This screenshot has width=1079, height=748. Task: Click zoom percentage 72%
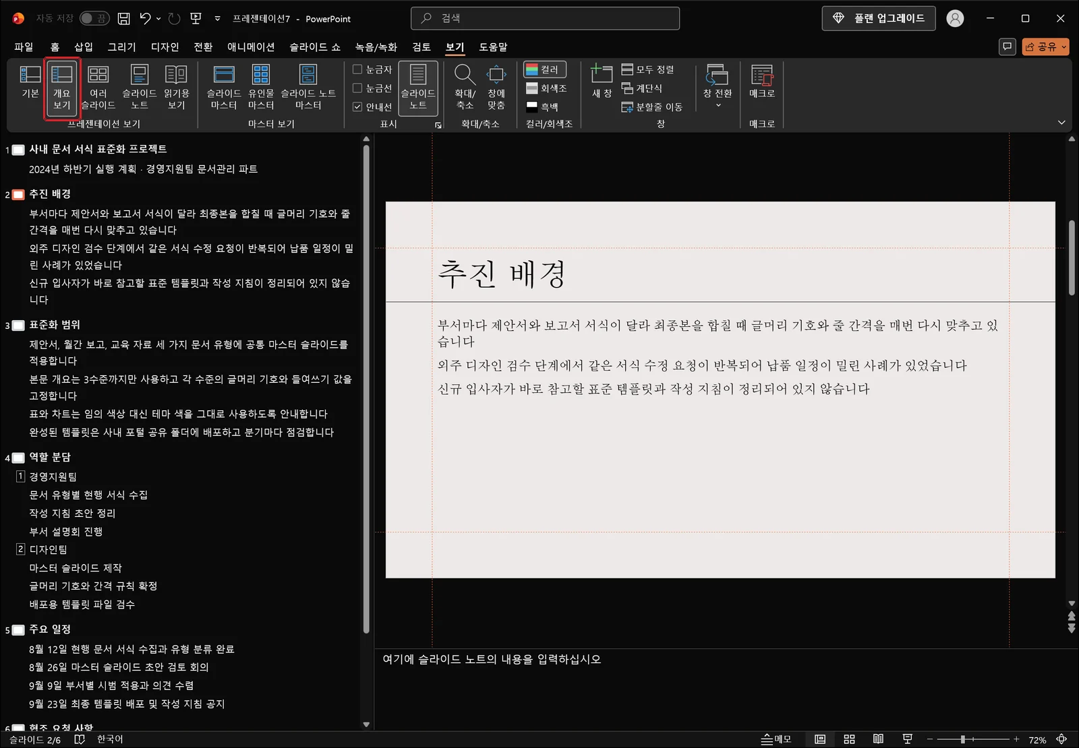[1037, 740]
